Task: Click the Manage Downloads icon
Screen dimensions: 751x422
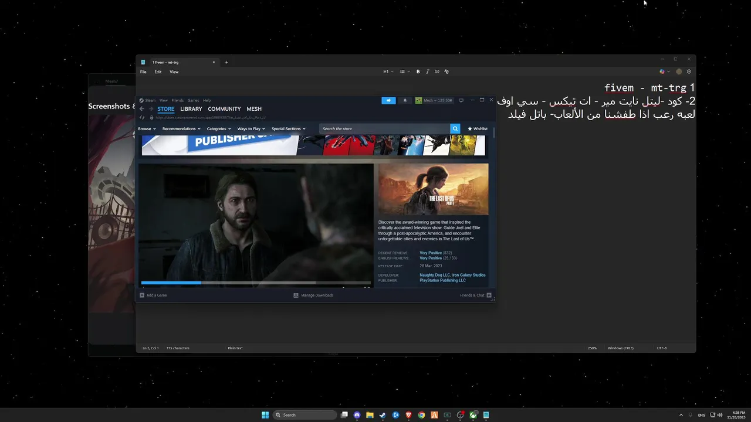Action: tap(296, 295)
